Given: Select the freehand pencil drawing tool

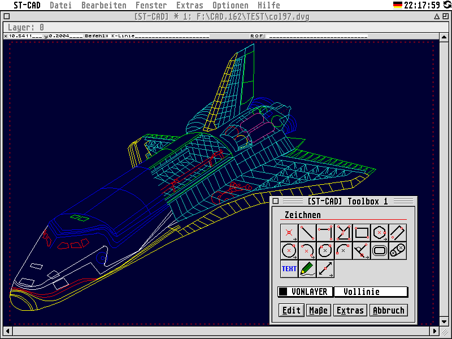Looking at the screenshot, I should [307, 269].
